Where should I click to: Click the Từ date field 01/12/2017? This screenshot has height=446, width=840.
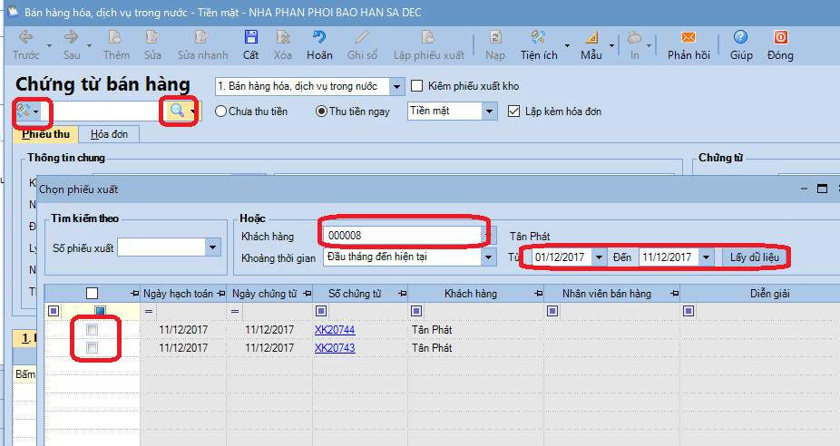pyautogui.click(x=562, y=257)
